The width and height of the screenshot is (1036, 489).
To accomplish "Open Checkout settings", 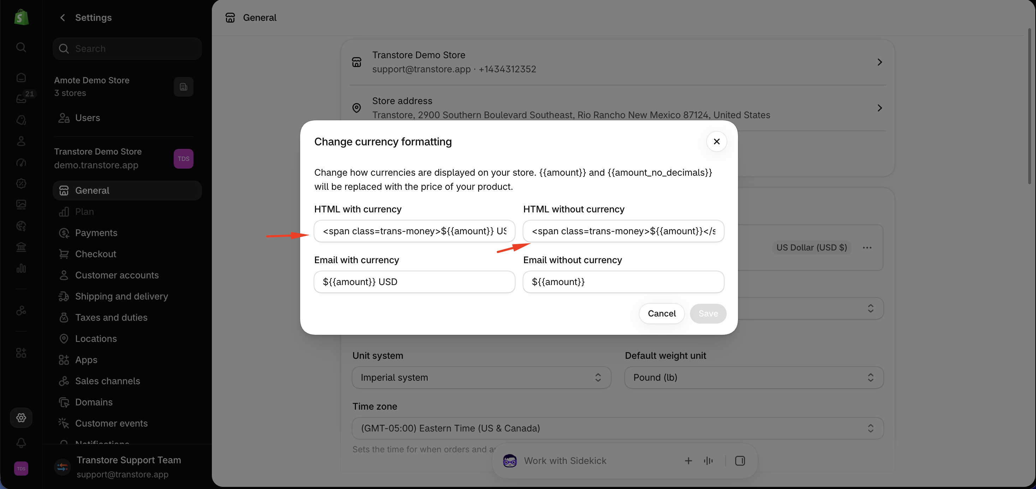I will point(127,254).
